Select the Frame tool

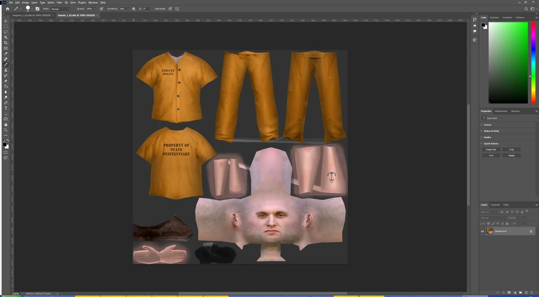point(5,48)
